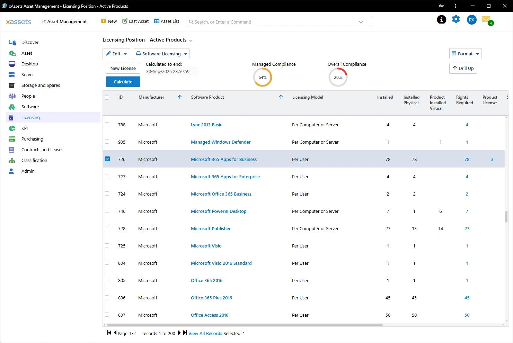Click the Overall Compliance 20% gauge
This screenshot has width=513, height=343.
[338, 77]
